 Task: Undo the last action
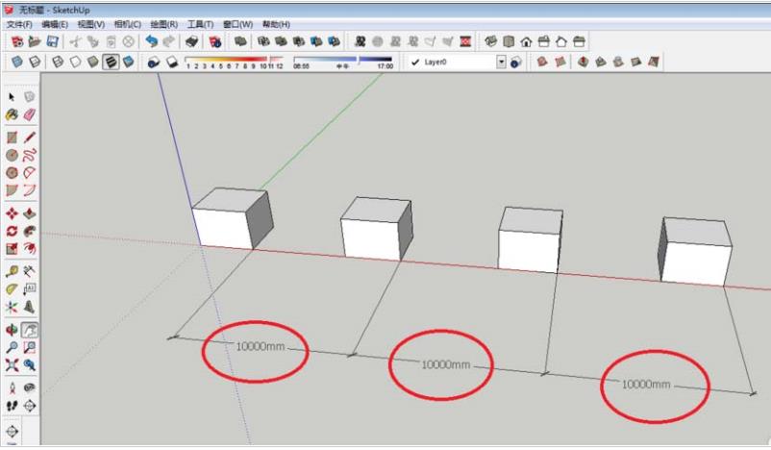point(152,41)
